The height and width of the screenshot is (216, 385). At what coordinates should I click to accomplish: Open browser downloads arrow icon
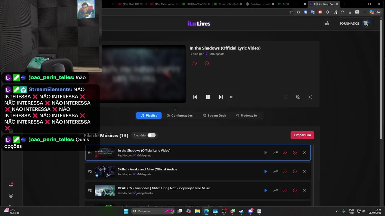pyautogui.click(x=350, y=12)
